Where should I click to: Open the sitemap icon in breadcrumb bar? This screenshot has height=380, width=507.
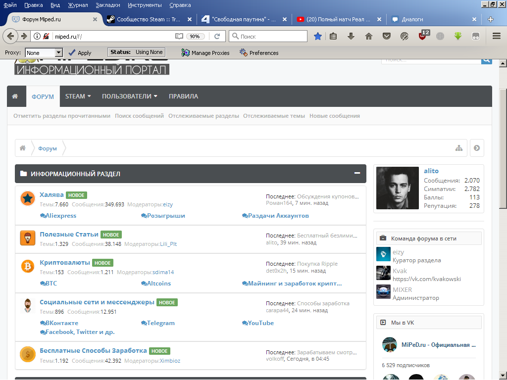pyautogui.click(x=459, y=148)
